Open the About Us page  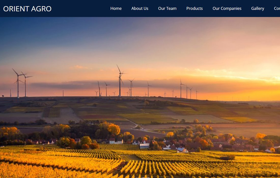140,8
